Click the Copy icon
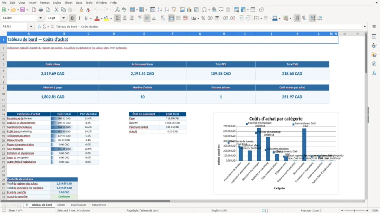Screen dimensions: 380x213 (x=63, y=10)
